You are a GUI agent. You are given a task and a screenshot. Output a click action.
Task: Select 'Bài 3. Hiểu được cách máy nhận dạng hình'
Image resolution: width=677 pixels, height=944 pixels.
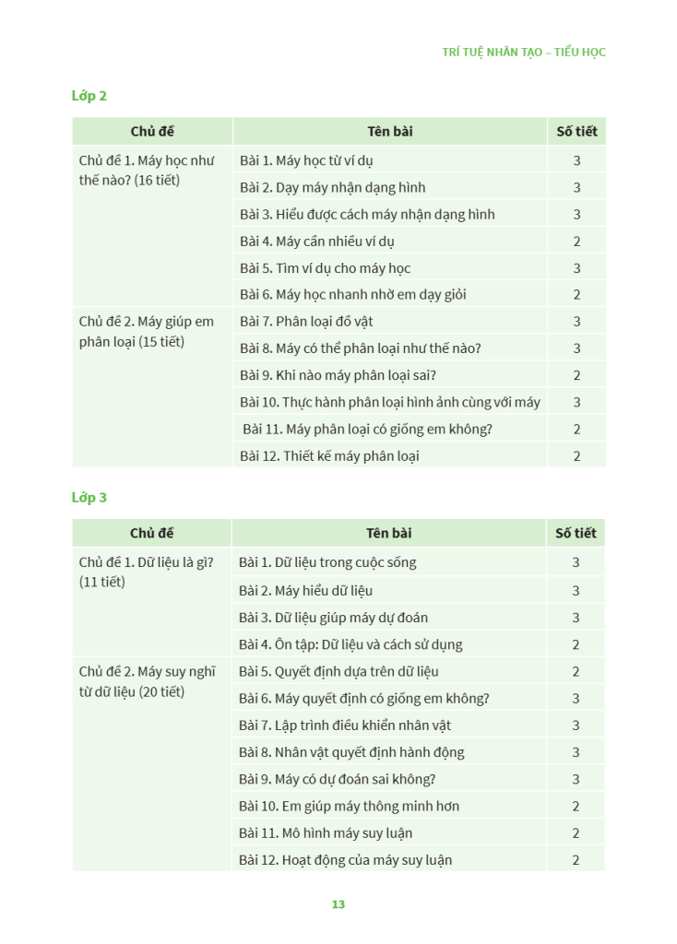coord(367,215)
